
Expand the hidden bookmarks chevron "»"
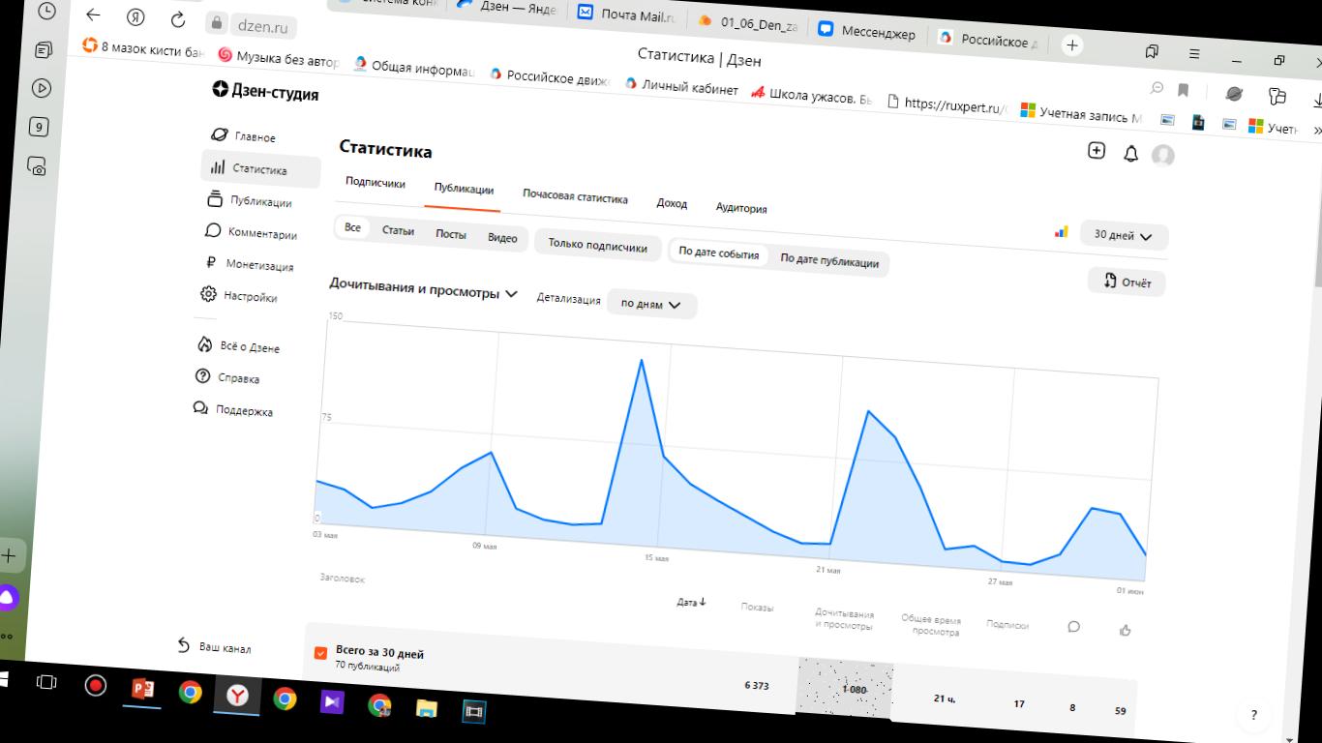[x=1316, y=129]
